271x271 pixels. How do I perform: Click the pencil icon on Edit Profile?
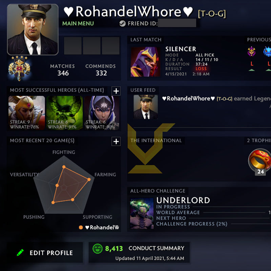pos(20,252)
